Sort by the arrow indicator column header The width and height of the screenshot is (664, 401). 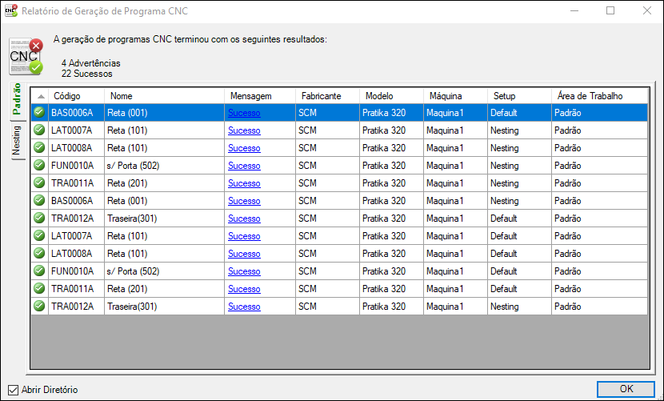[x=40, y=96]
